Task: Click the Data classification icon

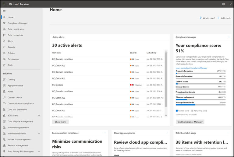Action: coord(4,29)
